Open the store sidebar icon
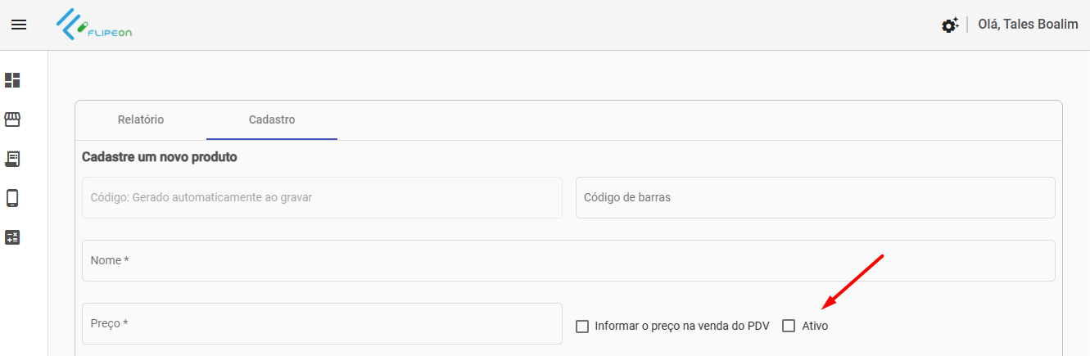1090x356 pixels. [x=12, y=119]
